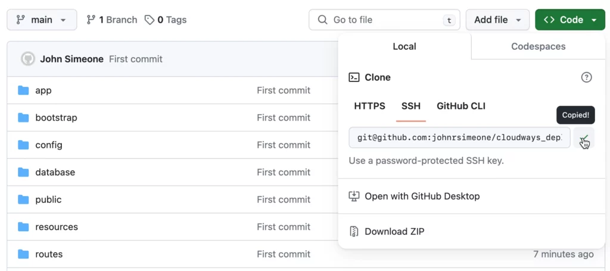Switch to the Codespaces tab
This screenshot has width=610, height=271.
(539, 46)
